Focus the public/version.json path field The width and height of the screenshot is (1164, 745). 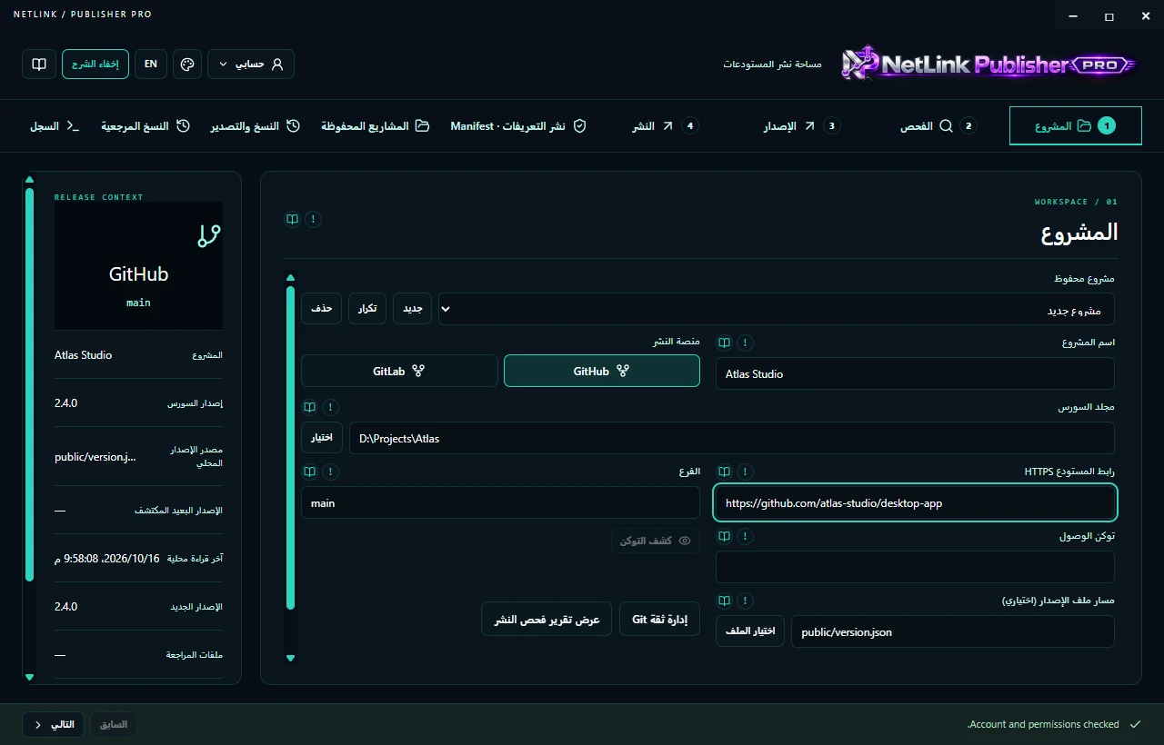point(953,631)
